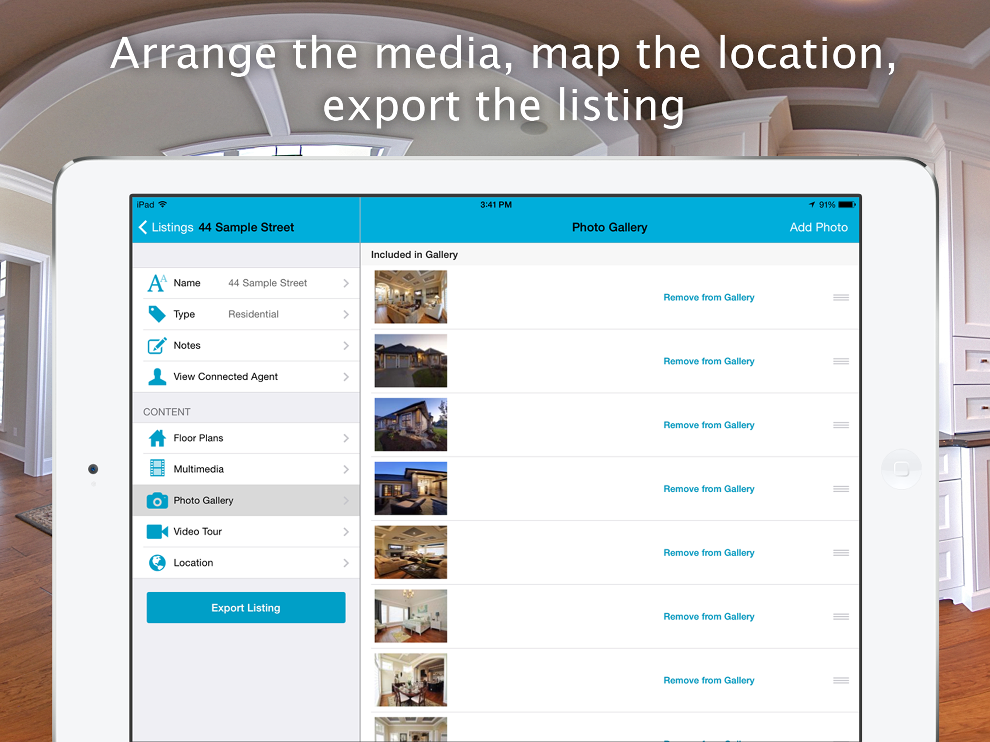Viewport: 990px width, 742px height.
Task: Open the Floor Plans chevron
Action: 346,438
